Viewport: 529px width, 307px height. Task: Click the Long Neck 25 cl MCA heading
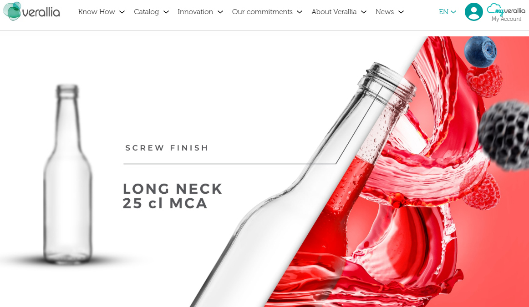[173, 196]
